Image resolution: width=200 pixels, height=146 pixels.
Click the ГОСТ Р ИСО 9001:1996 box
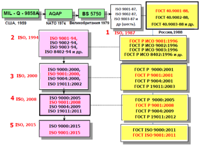[153, 48]
